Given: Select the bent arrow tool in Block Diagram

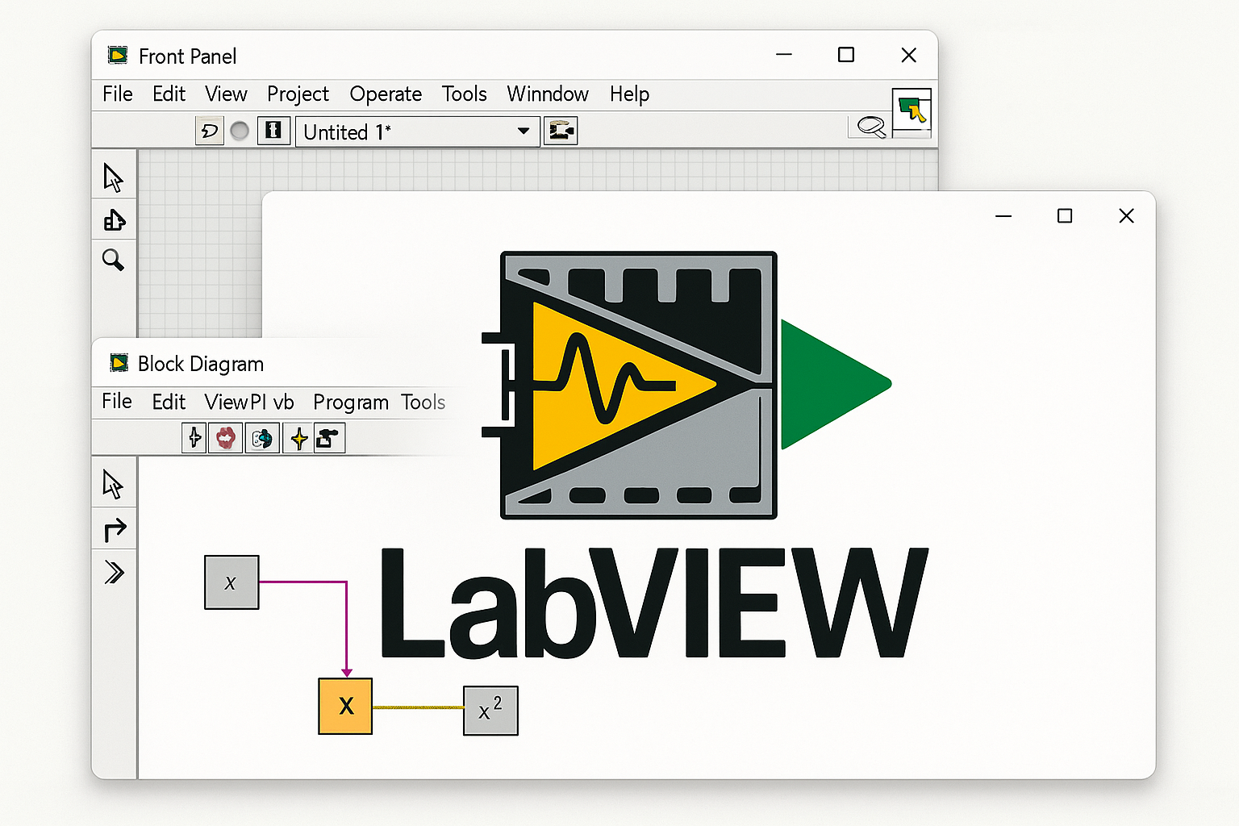Looking at the screenshot, I should [115, 530].
